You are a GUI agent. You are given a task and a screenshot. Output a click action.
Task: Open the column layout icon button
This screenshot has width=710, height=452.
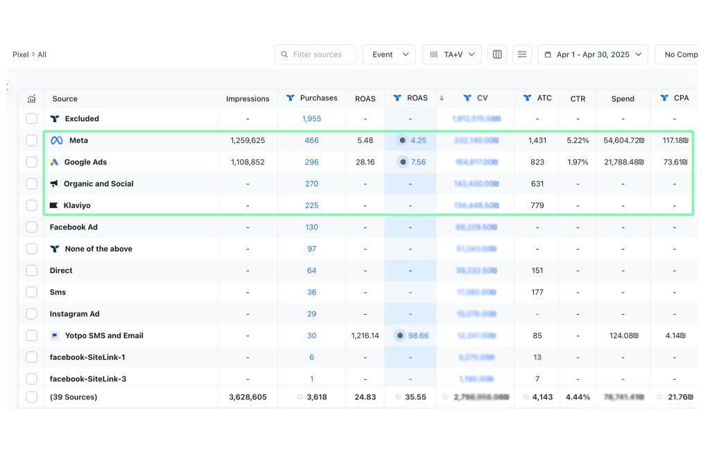pyautogui.click(x=497, y=54)
